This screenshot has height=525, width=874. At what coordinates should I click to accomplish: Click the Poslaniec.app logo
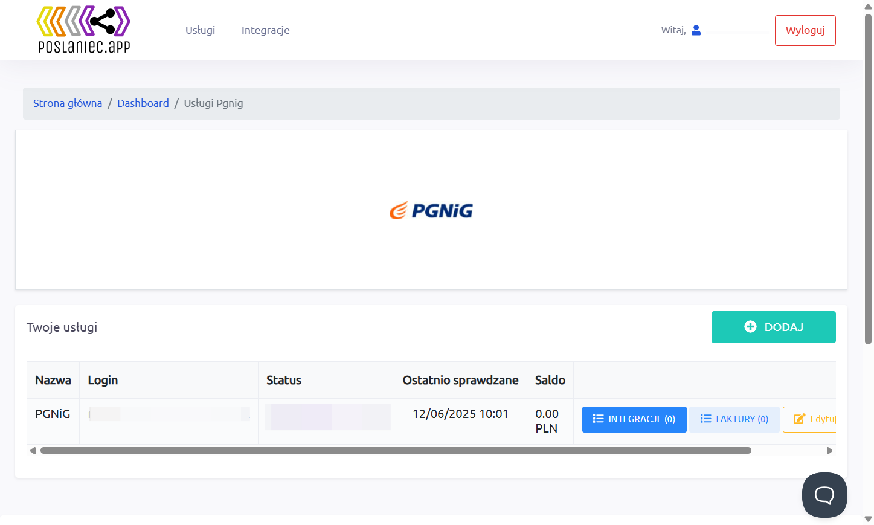coord(83,30)
